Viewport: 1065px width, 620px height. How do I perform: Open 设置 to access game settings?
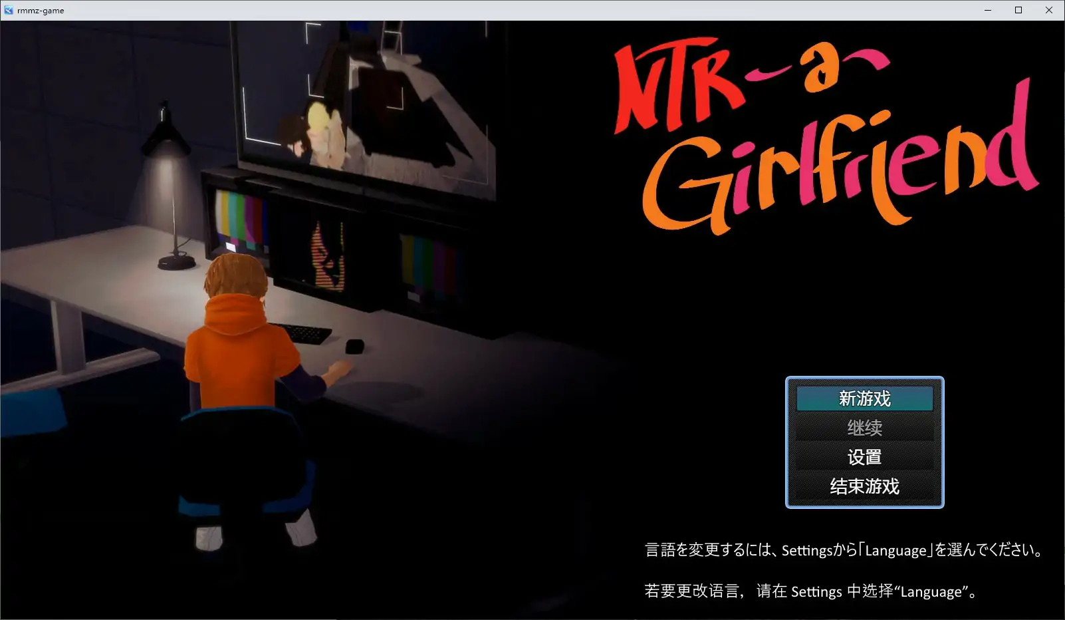click(x=864, y=457)
